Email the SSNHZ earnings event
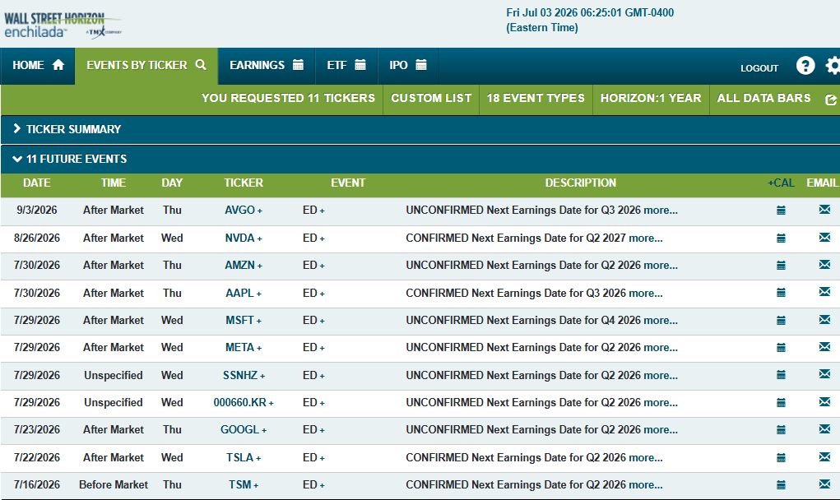The width and height of the screenshot is (840, 500). coord(824,374)
